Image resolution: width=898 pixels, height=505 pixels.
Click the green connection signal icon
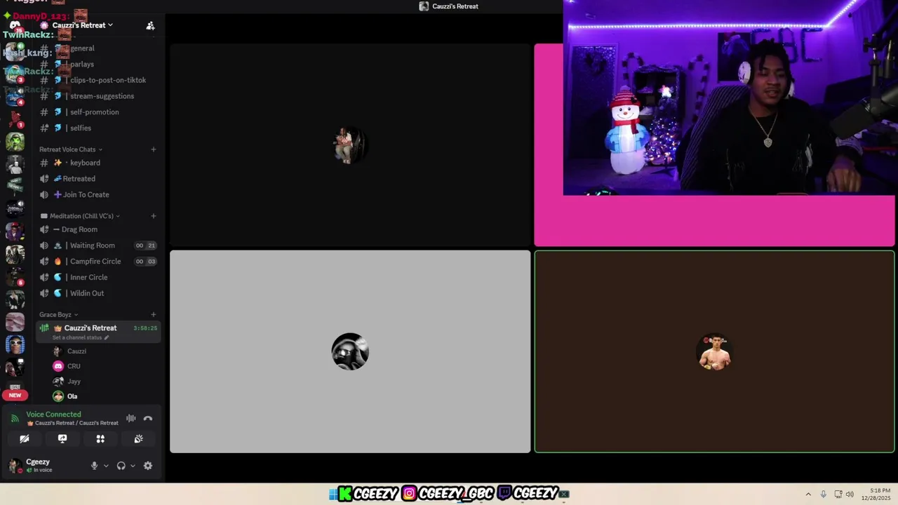tap(15, 419)
